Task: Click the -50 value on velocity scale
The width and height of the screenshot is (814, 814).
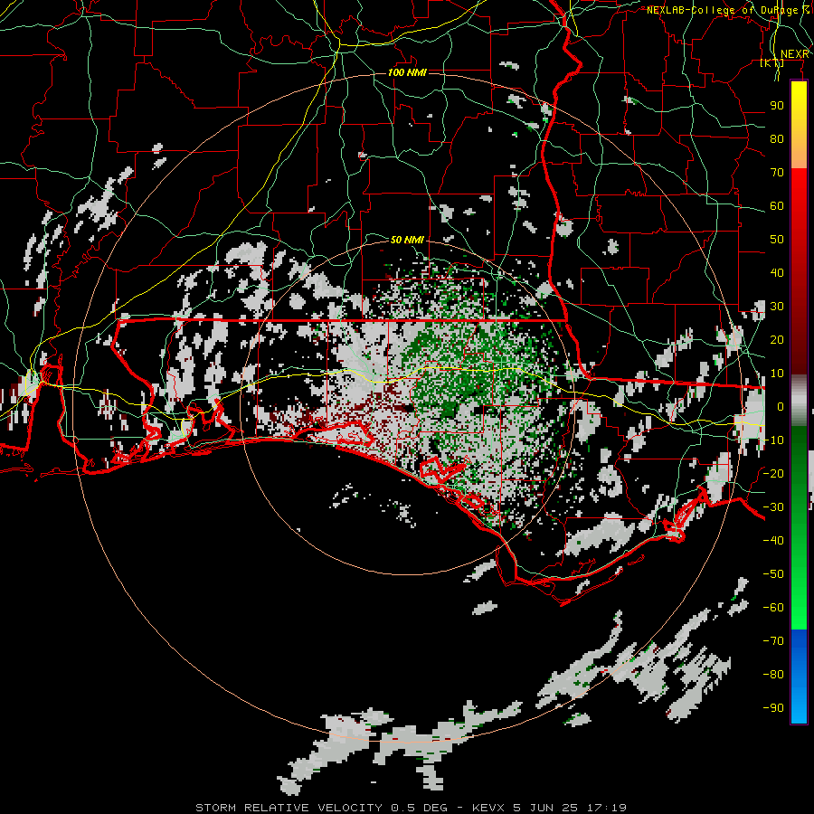Action: tap(773, 574)
